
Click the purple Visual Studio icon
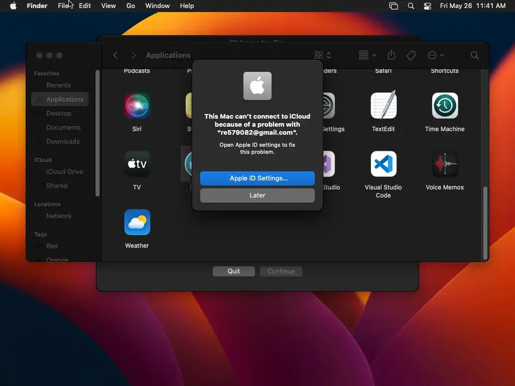pos(329,164)
